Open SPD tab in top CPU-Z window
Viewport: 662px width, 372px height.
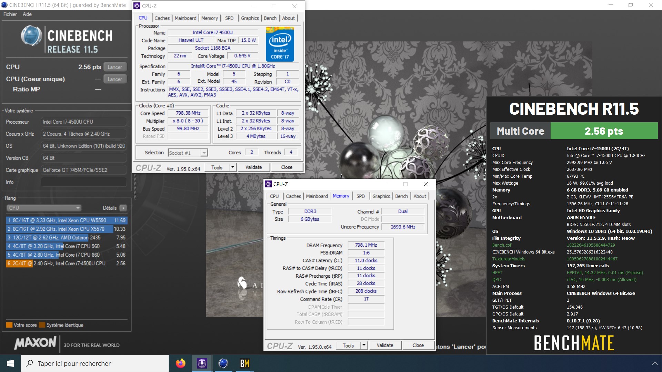point(229,18)
